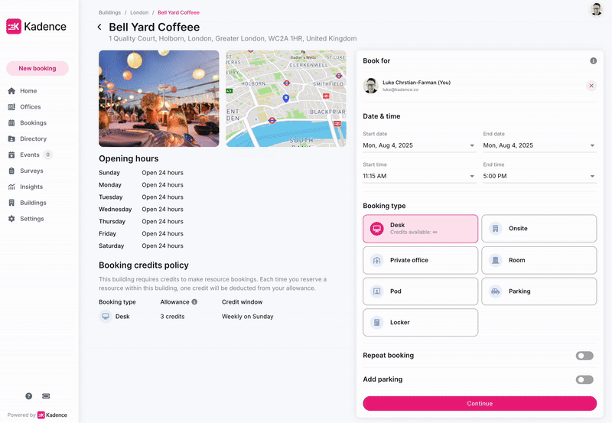612x423 pixels.
Task: Click the Saturday opening hours row
Action: pyautogui.click(x=141, y=246)
